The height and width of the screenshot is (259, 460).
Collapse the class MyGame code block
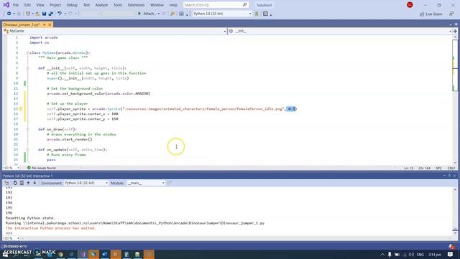[27, 53]
